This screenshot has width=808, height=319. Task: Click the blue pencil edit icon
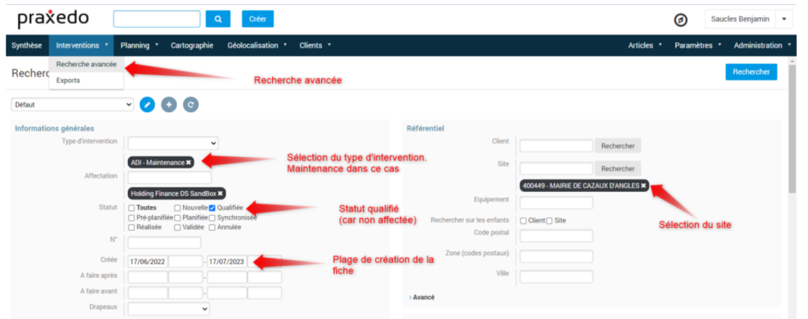click(148, 104)
